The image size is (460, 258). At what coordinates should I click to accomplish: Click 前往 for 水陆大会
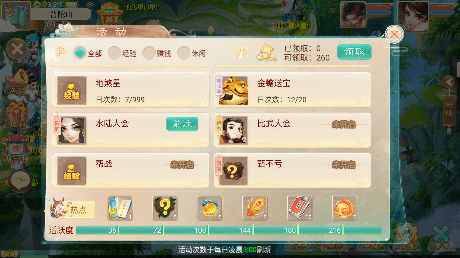[x=182, y=124]
